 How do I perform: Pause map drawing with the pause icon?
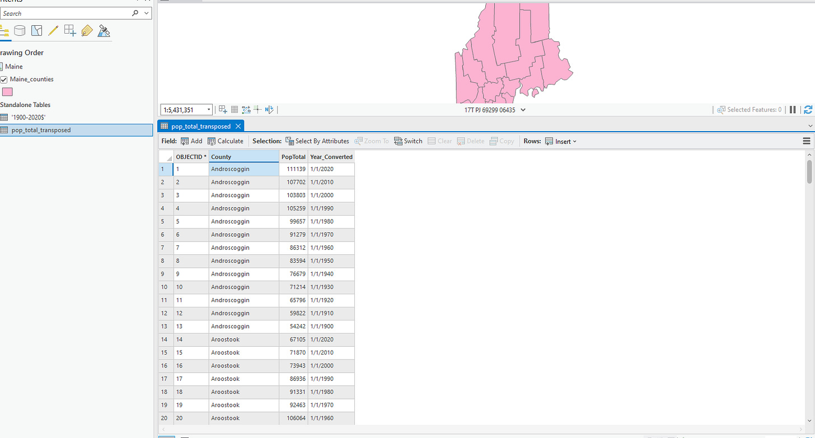pyautogui.click(x=793, y=110)
